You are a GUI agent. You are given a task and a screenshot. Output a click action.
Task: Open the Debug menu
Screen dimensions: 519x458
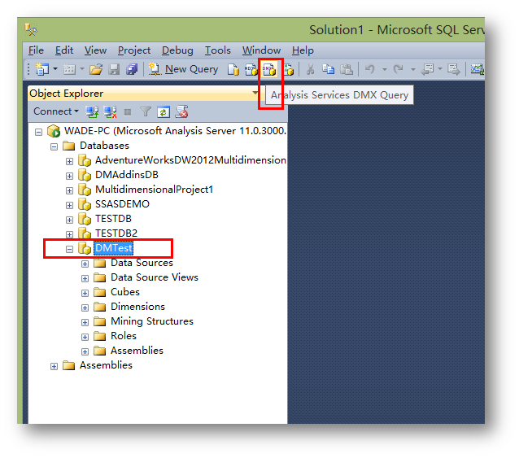177,50
